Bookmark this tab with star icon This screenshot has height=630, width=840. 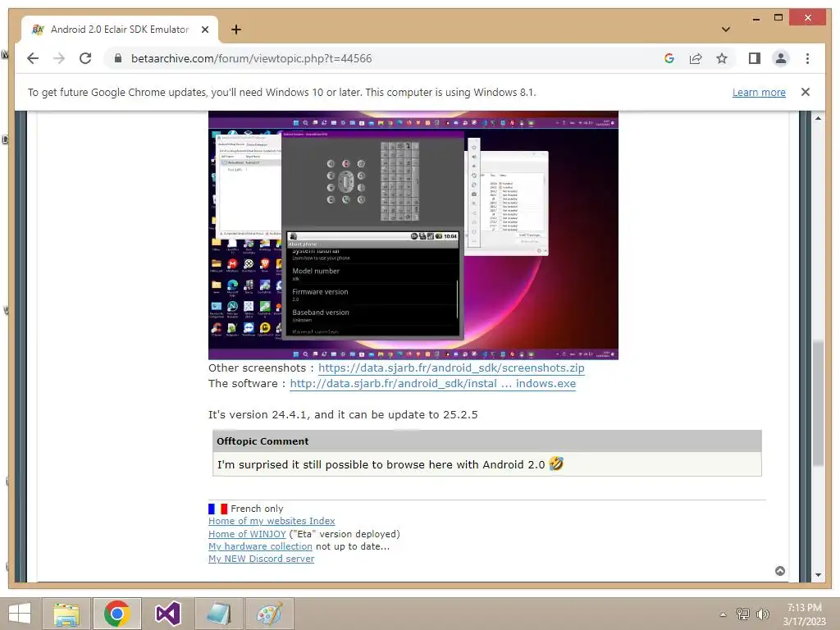click(x=722, y=58)
